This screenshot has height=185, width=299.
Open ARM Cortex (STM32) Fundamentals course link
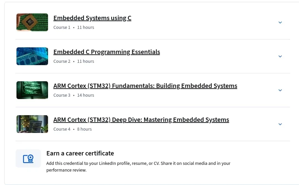145,86
